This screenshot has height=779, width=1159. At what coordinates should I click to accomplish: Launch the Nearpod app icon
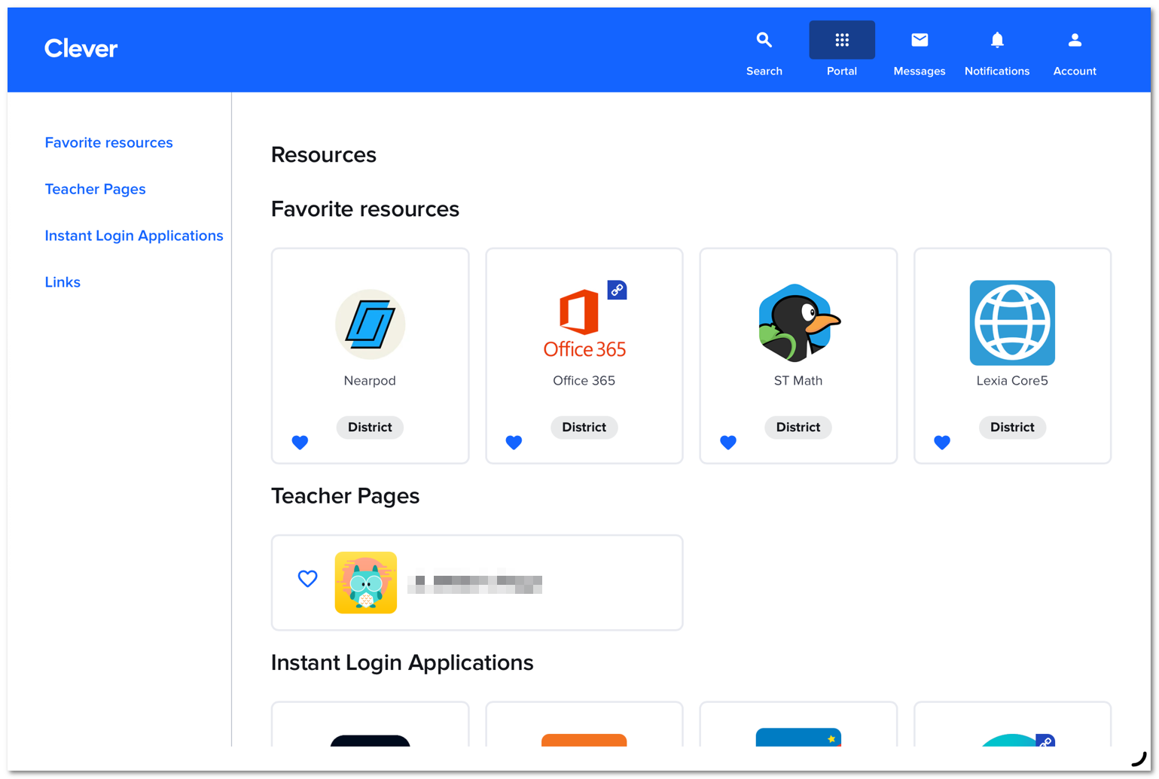tap(370, 324)
